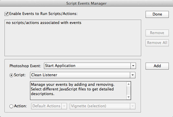Click the description box scroll down arrow
Image resolution: width=173 pixels, height=117 pixels.
[128, 97]
